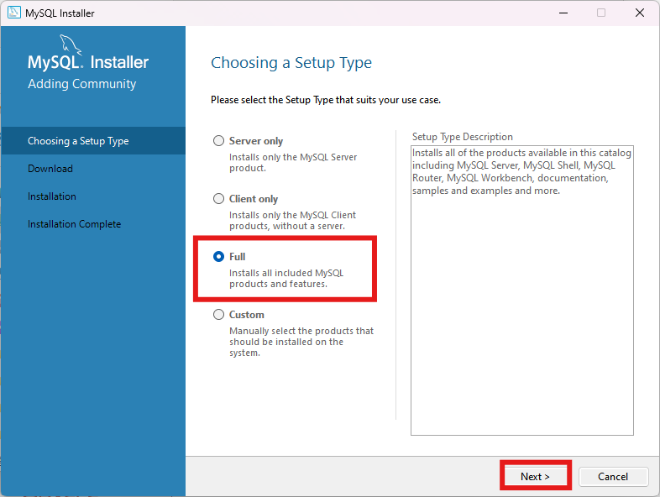Select the Installation step in sidebar
Image resolution: width=660 pixels, height=497 pixels.
tap(52, 196)
